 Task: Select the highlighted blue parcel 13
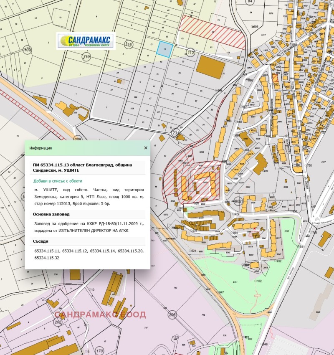(x=165, y=49)
